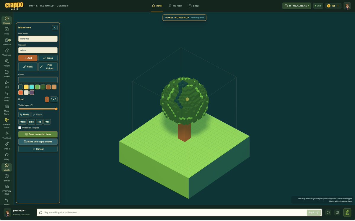Click Save corrected item
Viewport: 355px width, 221px height.
(38, 134)
